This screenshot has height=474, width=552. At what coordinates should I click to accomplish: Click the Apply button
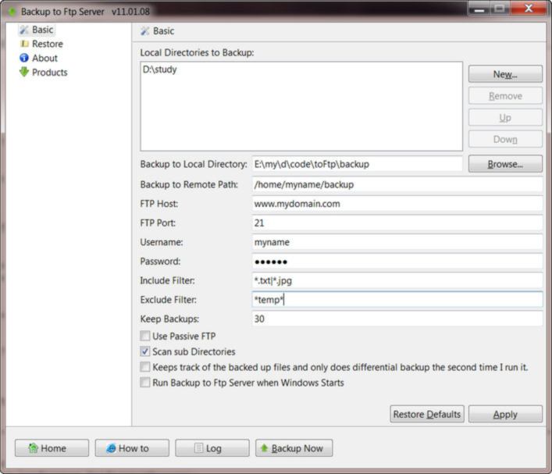pos(505,414)
